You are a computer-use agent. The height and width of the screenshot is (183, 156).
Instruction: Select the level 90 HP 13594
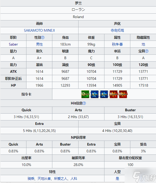click(x=91, y=85)
